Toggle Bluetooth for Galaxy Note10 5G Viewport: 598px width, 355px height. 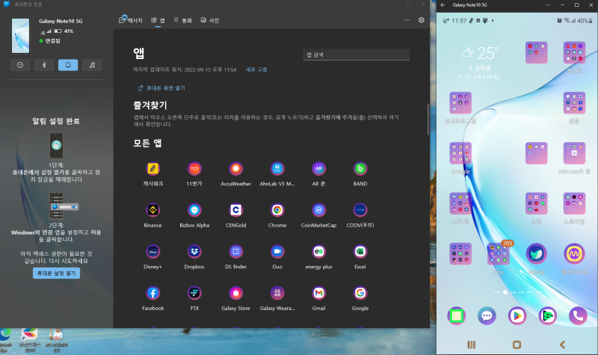[44, 65]
